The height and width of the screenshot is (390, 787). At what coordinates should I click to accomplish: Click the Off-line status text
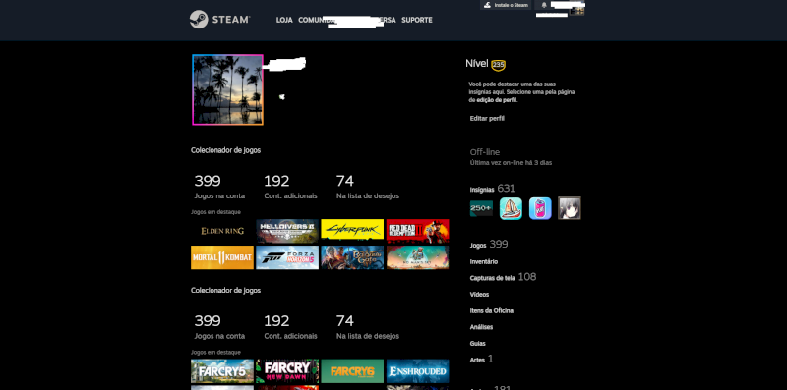(x=485, y=152)
